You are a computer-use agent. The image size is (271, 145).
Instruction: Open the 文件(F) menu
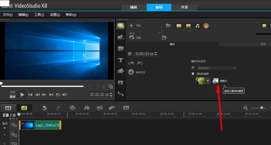point(8,15)
